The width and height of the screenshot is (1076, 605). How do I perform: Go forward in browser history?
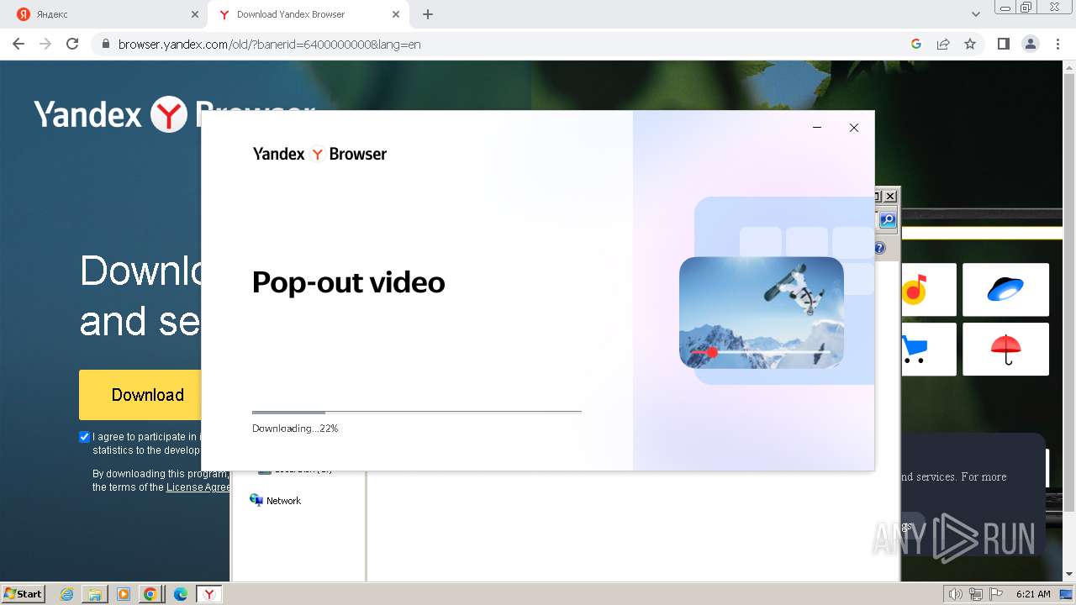coord(45,44)
